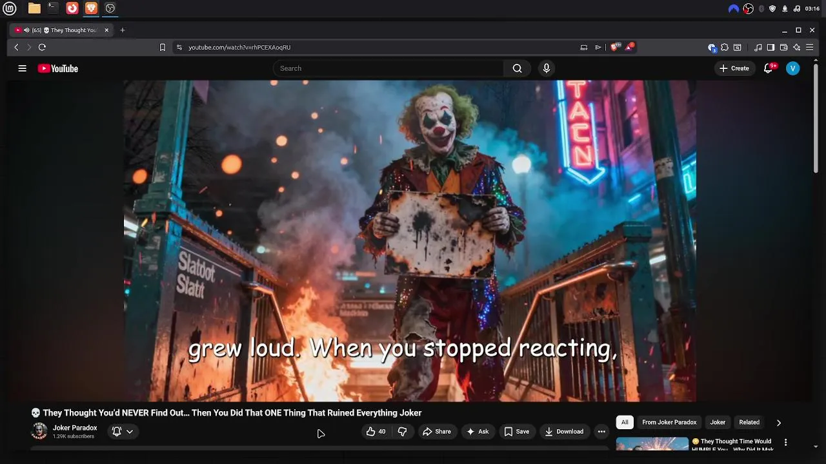Select the Joker filter chip
Screen dimensions: 826x464
pos(718,422)
